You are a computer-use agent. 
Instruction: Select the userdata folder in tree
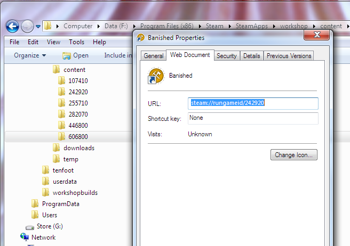tap(65, 182)
